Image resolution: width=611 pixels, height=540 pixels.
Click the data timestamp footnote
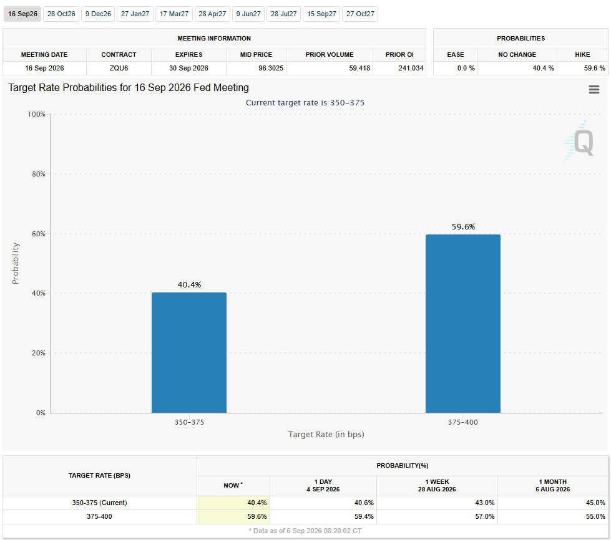coord(305,531)
